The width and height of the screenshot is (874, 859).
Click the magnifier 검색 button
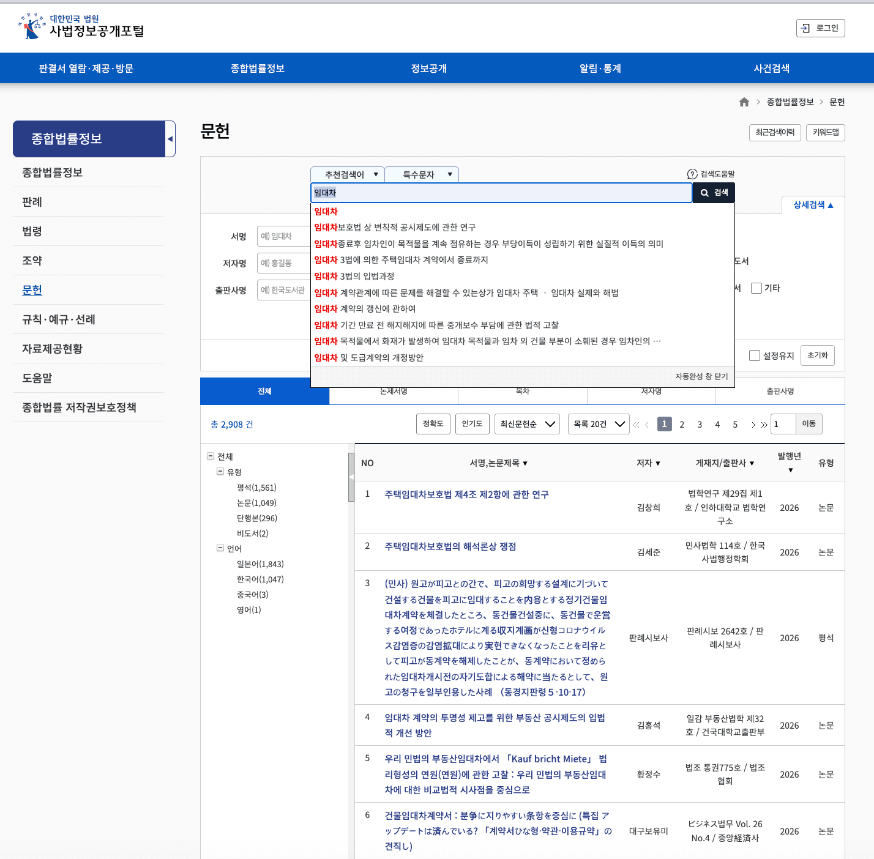coord(714,193)
